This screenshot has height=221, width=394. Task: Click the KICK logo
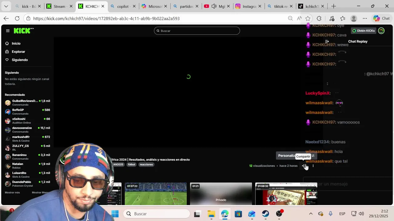24,31
